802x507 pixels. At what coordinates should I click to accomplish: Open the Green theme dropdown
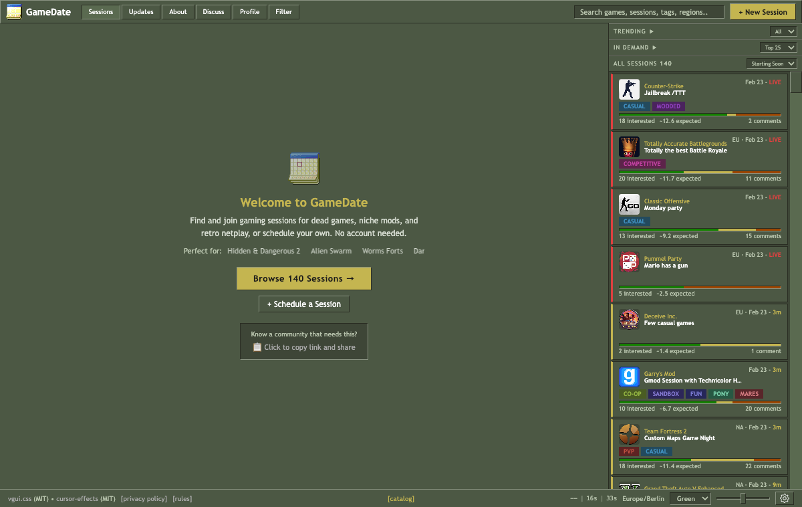pyautogui.click(x=691, y=498)
